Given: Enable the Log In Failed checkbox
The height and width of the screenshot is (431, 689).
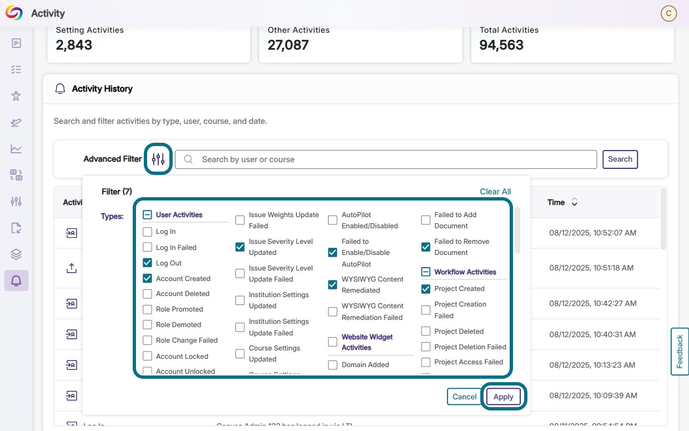Looking at the screenshot, I should coord(147,247).
